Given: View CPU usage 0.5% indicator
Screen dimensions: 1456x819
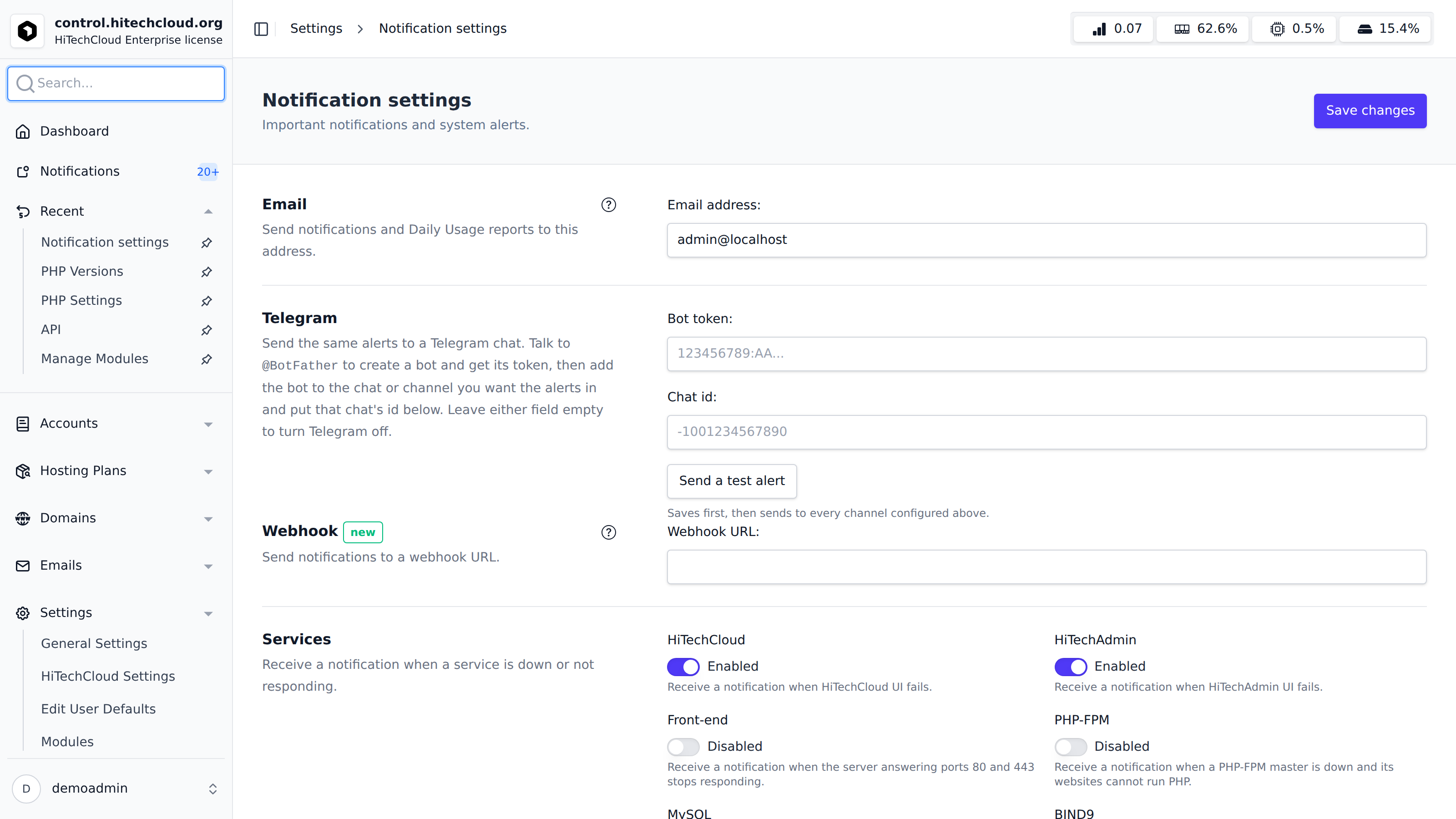Looking at the screenshot, I should click(x=1293, y=29).
